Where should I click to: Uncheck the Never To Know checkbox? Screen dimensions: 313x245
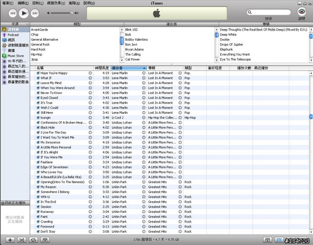(38, 93)
